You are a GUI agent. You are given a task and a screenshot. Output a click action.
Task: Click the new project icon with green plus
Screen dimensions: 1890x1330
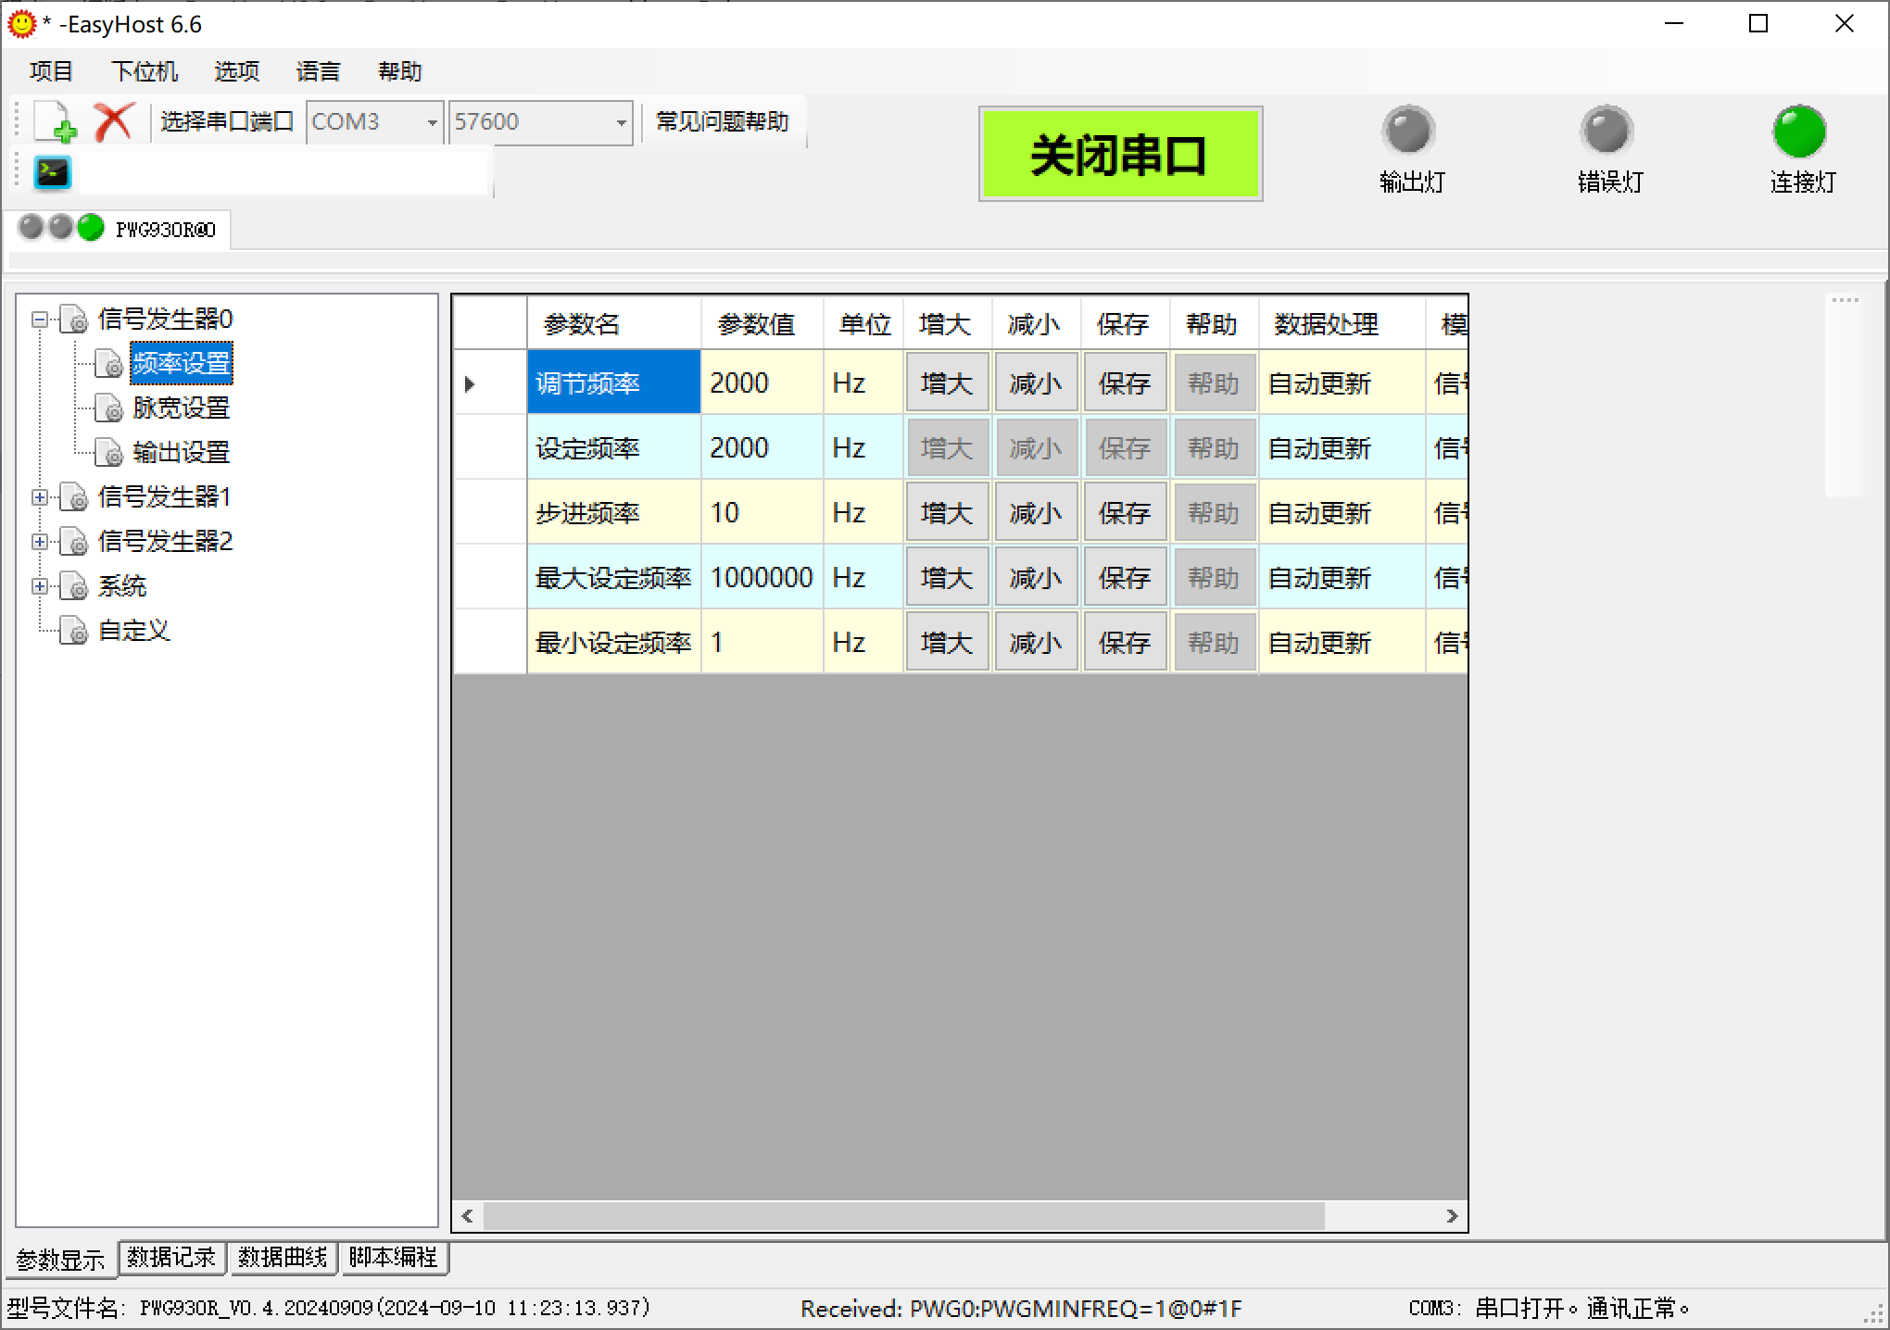click(56, 122)
